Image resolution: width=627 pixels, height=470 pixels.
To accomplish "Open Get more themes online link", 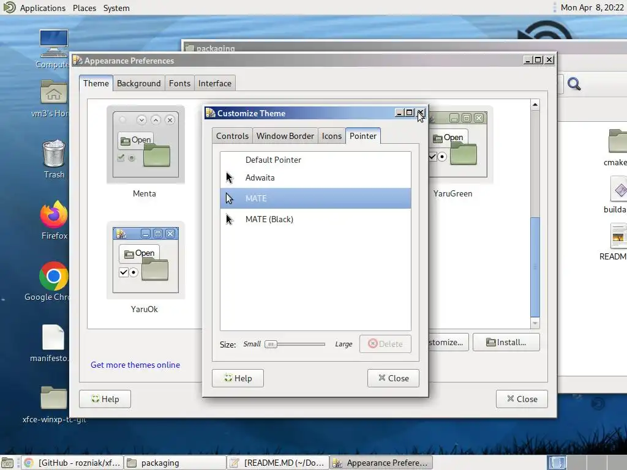I will pos(135,365).
